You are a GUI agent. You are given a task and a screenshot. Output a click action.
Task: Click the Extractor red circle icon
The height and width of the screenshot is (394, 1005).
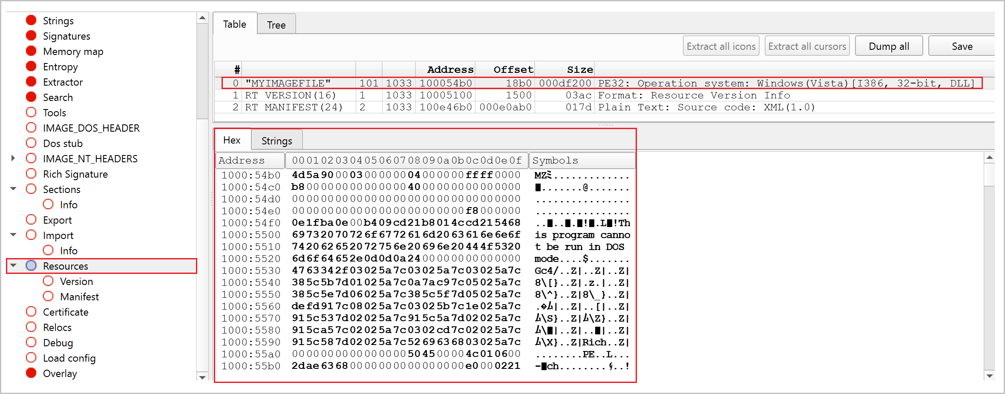pyautogui.click(x=31, y=82)
